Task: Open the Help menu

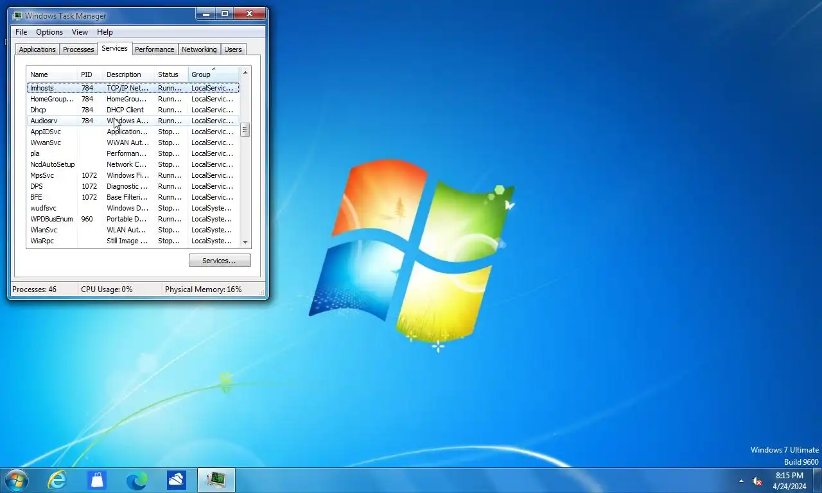Action: pyautogui.click(x=105, y=32)
